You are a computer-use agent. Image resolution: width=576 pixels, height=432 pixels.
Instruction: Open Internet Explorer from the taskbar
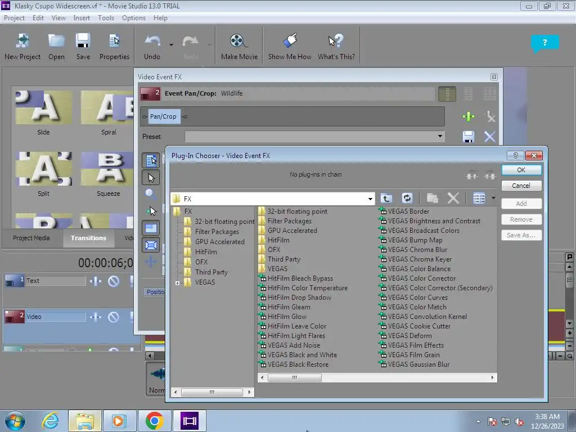coord(50,421)
